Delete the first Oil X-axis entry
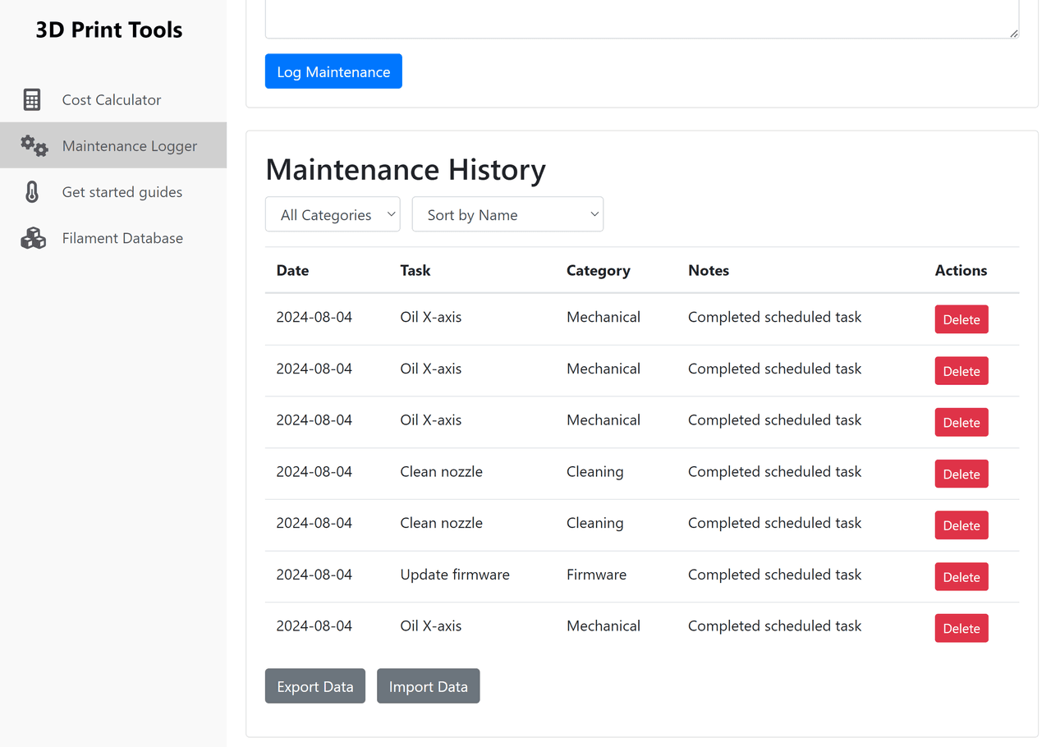The image size is (1051, 747). pos(961,319)
